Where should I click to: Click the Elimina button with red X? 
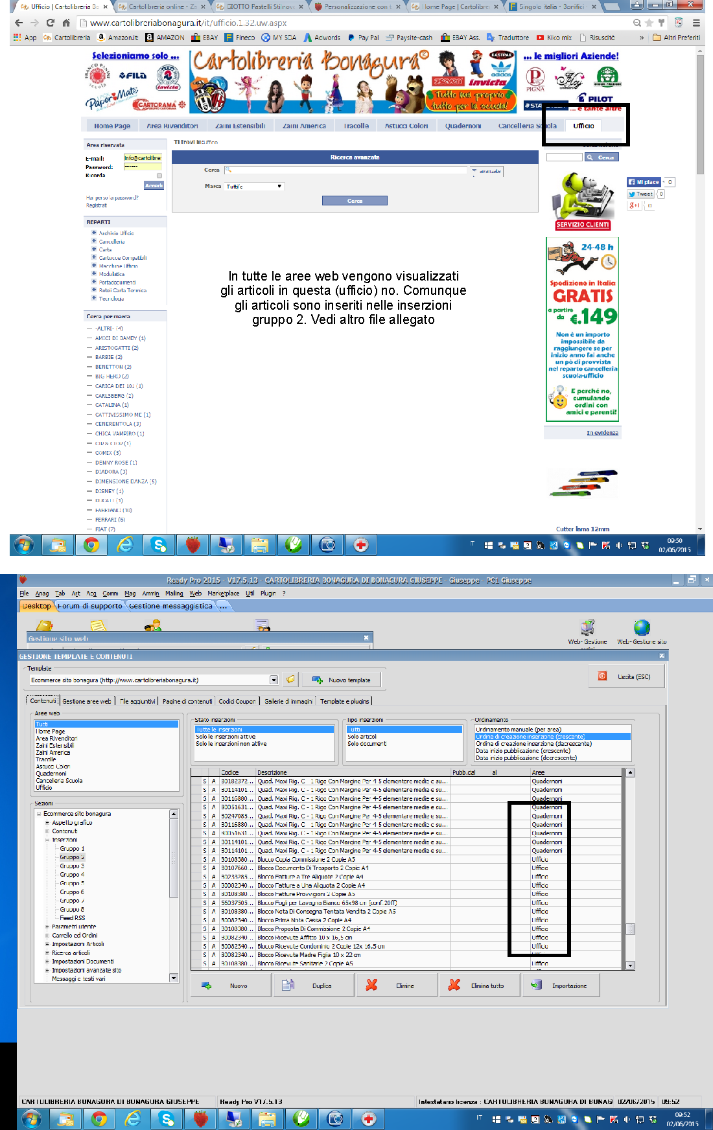pos(395,986)
